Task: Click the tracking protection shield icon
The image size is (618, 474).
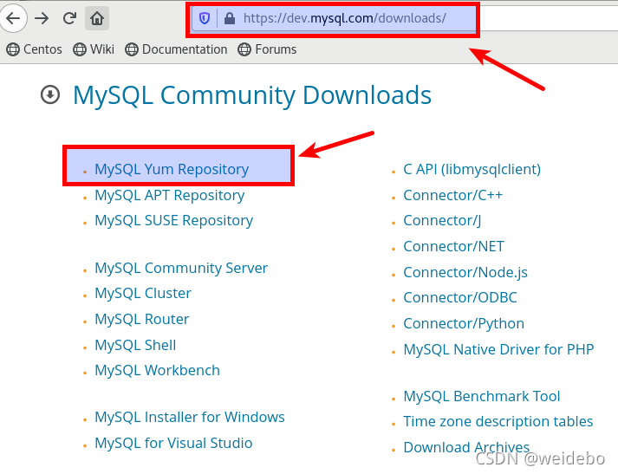Action: click(205, 18)
